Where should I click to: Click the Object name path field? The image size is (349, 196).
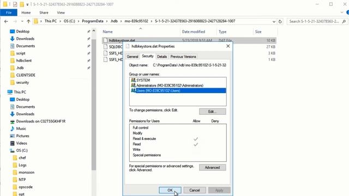click(189, 65)
